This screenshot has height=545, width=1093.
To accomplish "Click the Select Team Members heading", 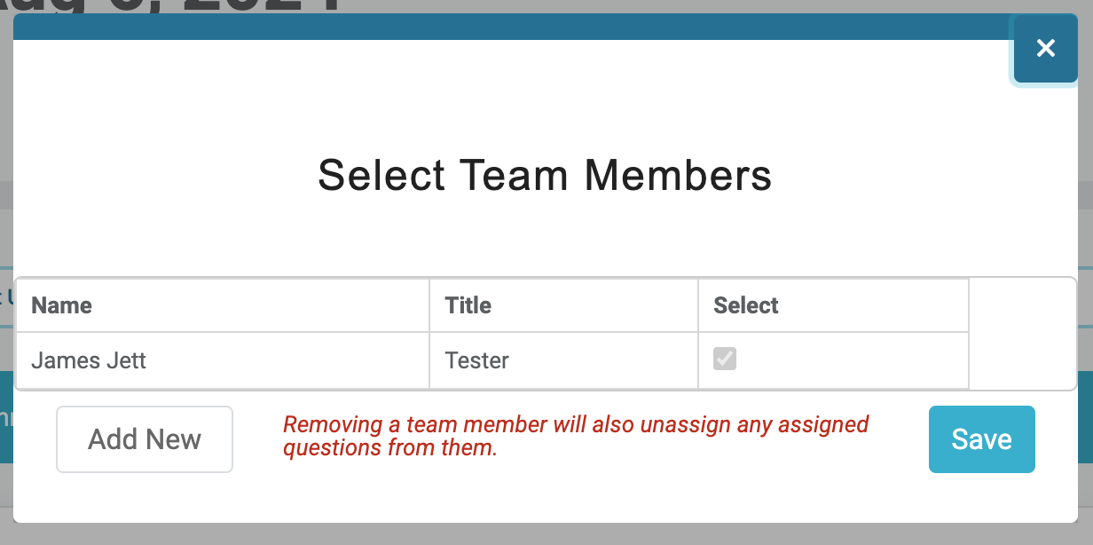I will pyautogui.click(x=545, y=175).
